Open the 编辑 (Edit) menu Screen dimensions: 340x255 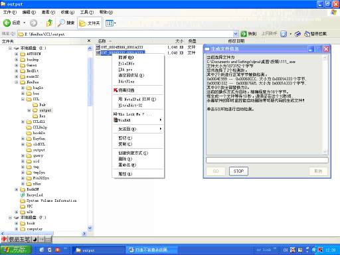coord(29,12)
